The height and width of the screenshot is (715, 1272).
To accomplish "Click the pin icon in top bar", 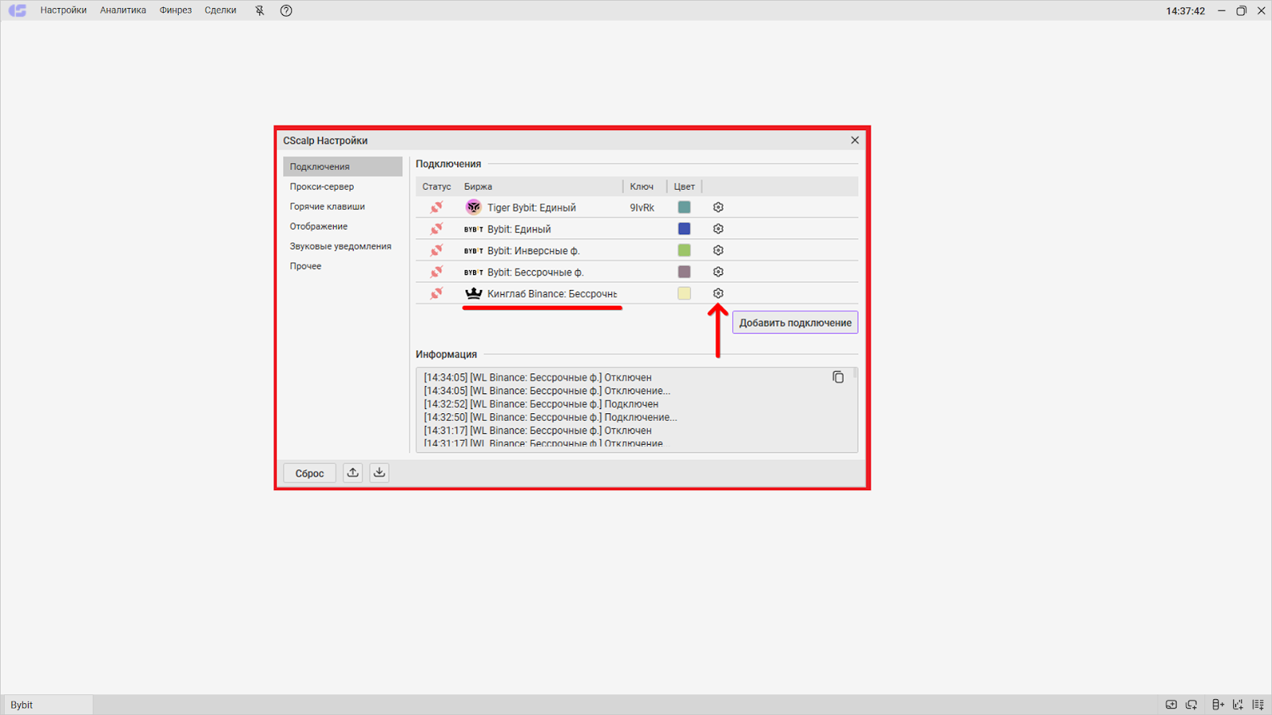I will pyautogui.click(x=259, y=10).
